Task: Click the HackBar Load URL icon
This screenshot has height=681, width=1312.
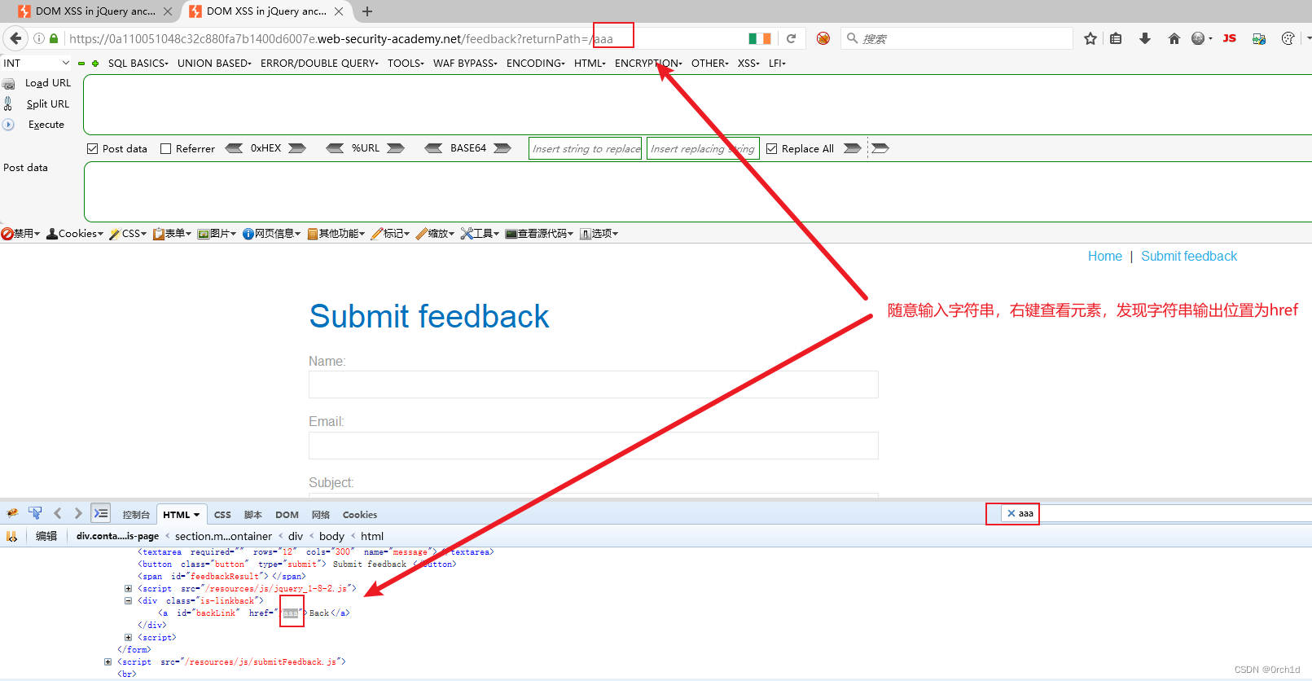Action: point(9,84)
